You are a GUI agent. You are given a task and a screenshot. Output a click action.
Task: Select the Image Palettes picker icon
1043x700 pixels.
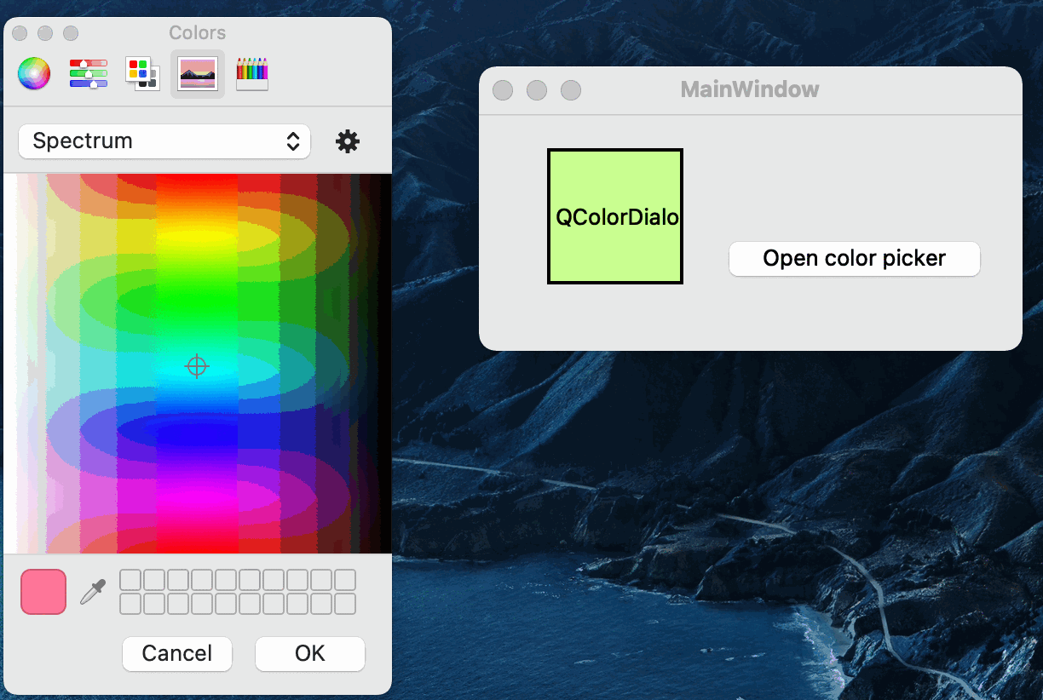point(198,73)
